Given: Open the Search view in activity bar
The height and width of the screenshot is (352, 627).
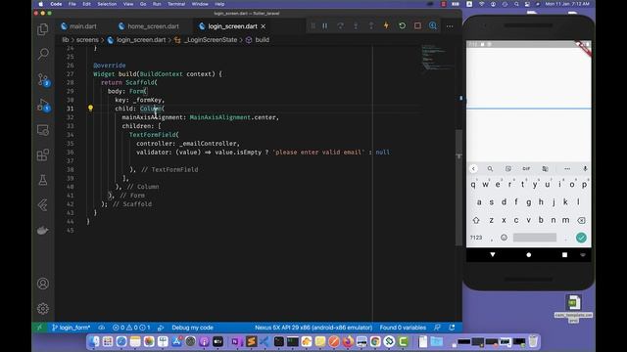Looking at the screenshot, I should tap(43, 54).
